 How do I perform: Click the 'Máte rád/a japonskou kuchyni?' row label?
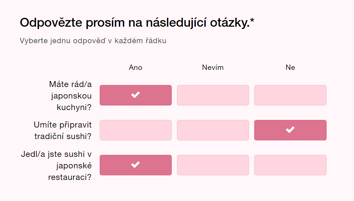click(71, 96)
